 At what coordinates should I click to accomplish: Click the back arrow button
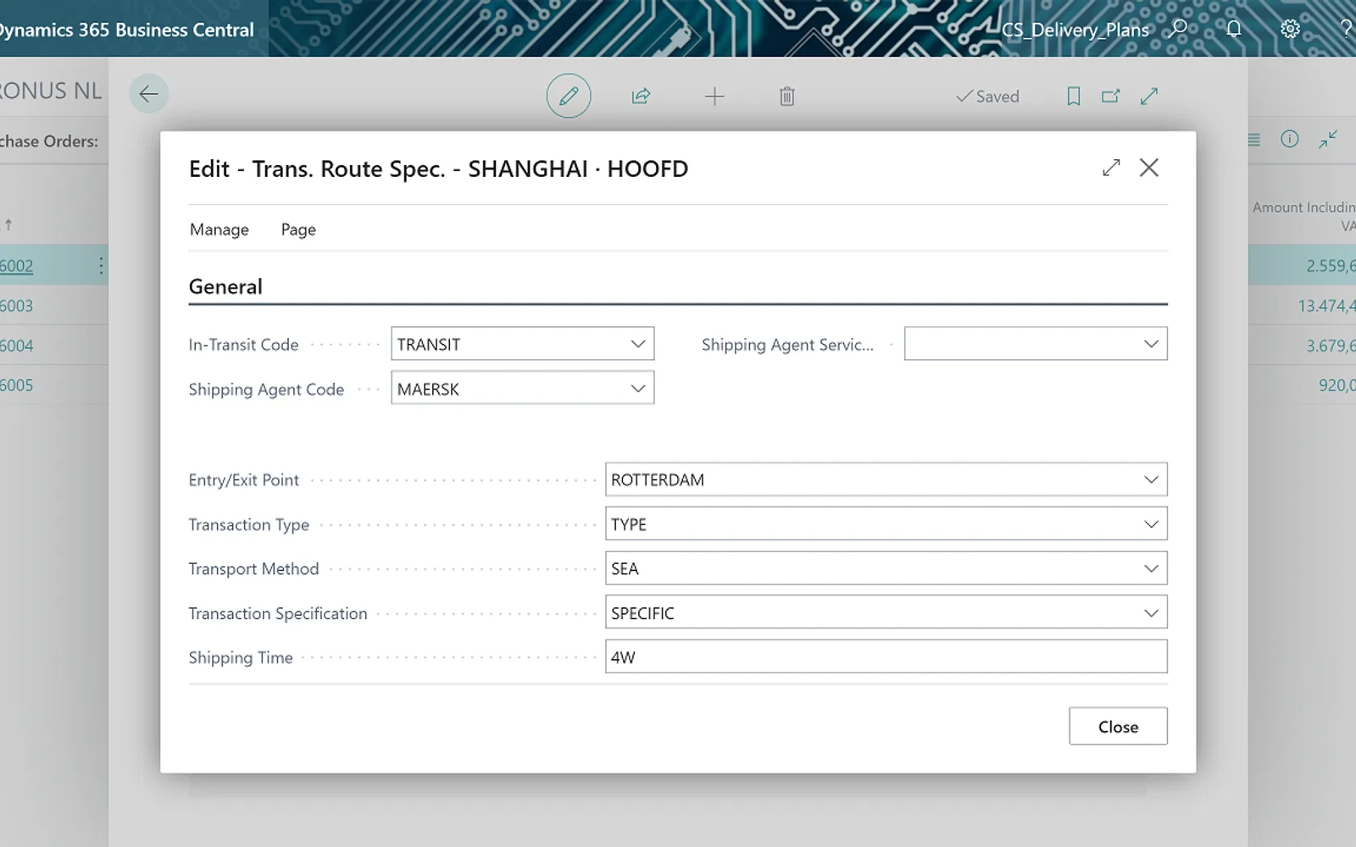click(x=148, y=94)
